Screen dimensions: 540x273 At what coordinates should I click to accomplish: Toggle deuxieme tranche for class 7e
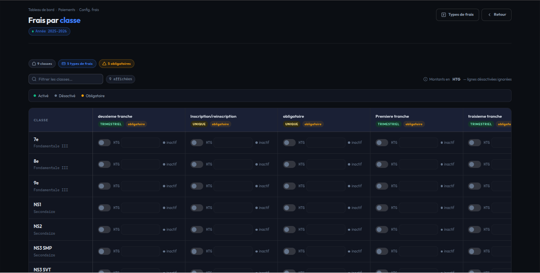[x=104, y=143]
